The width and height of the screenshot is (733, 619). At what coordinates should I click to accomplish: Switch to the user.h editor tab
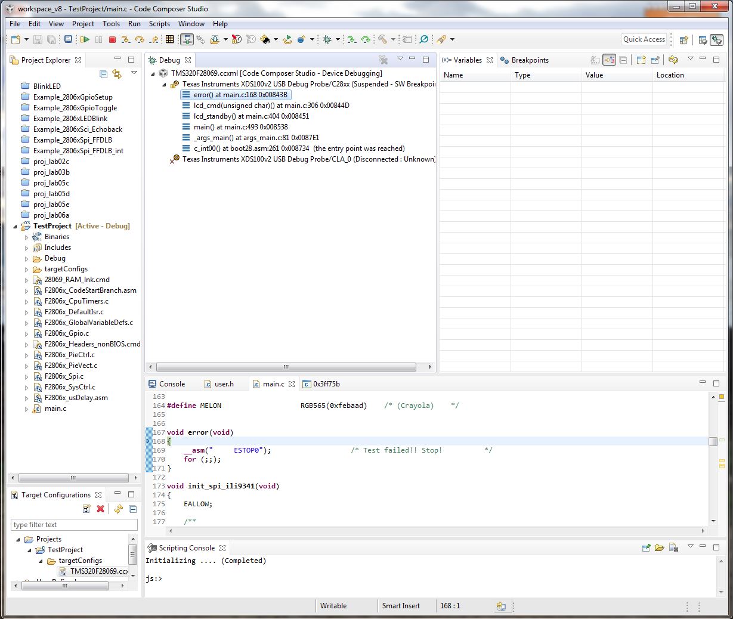(x=219, y=384)
